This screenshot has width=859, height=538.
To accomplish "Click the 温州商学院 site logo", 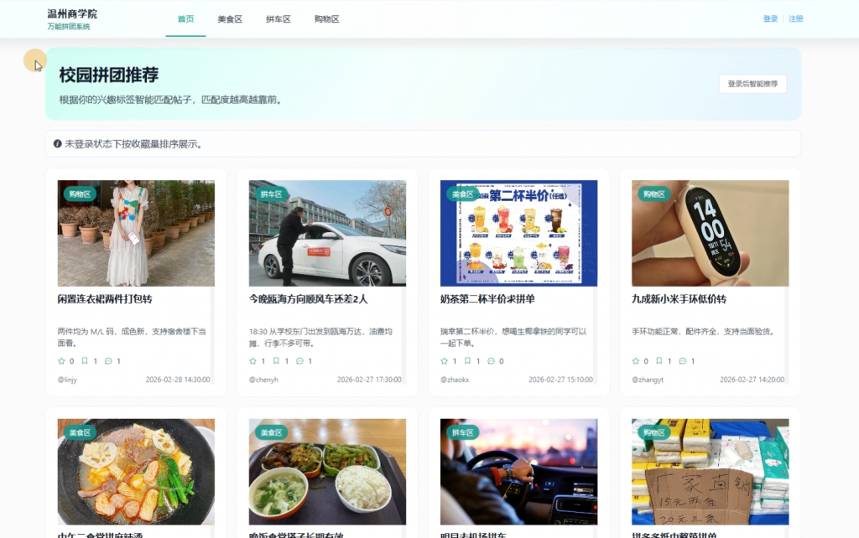I will pos(72,13).
